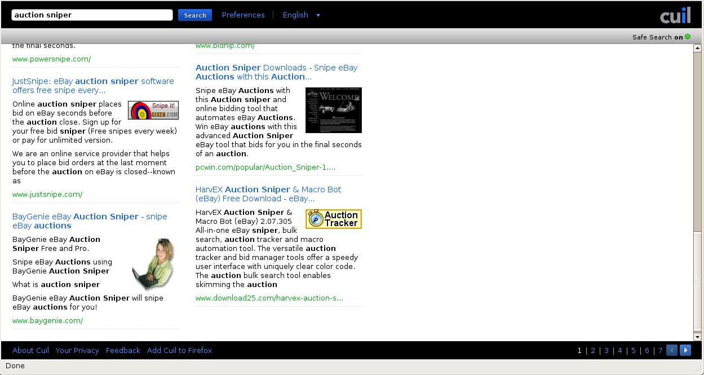Image resolution: width=704 pixels, height=375 pixels.
Task: Click the vertical scrollbar up arrow
Action: coord(698,48)
